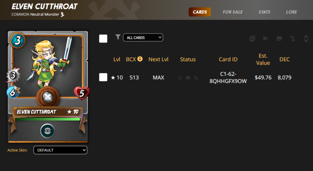Image resolution: width=313 pixels, height=171 pixels.
Task: Expand the Active Skin DEFAULT dropdown
Action: [60, 150]
